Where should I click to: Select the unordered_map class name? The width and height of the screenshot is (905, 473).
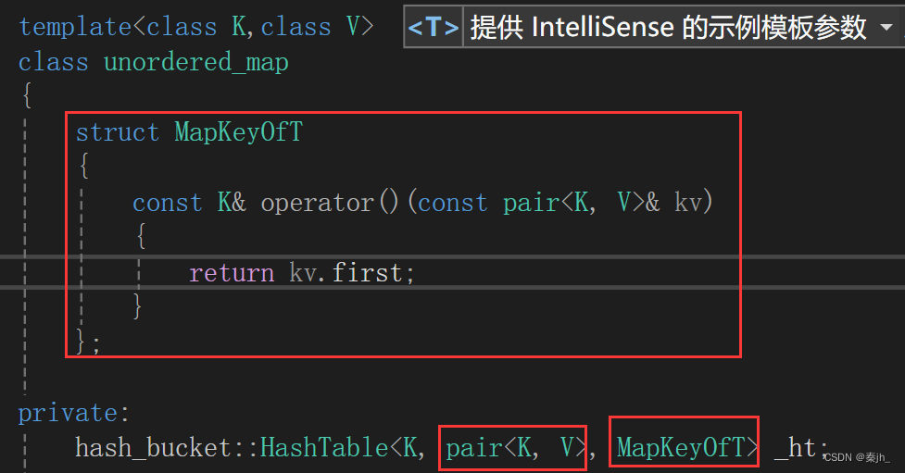click(x=196, y=62)
